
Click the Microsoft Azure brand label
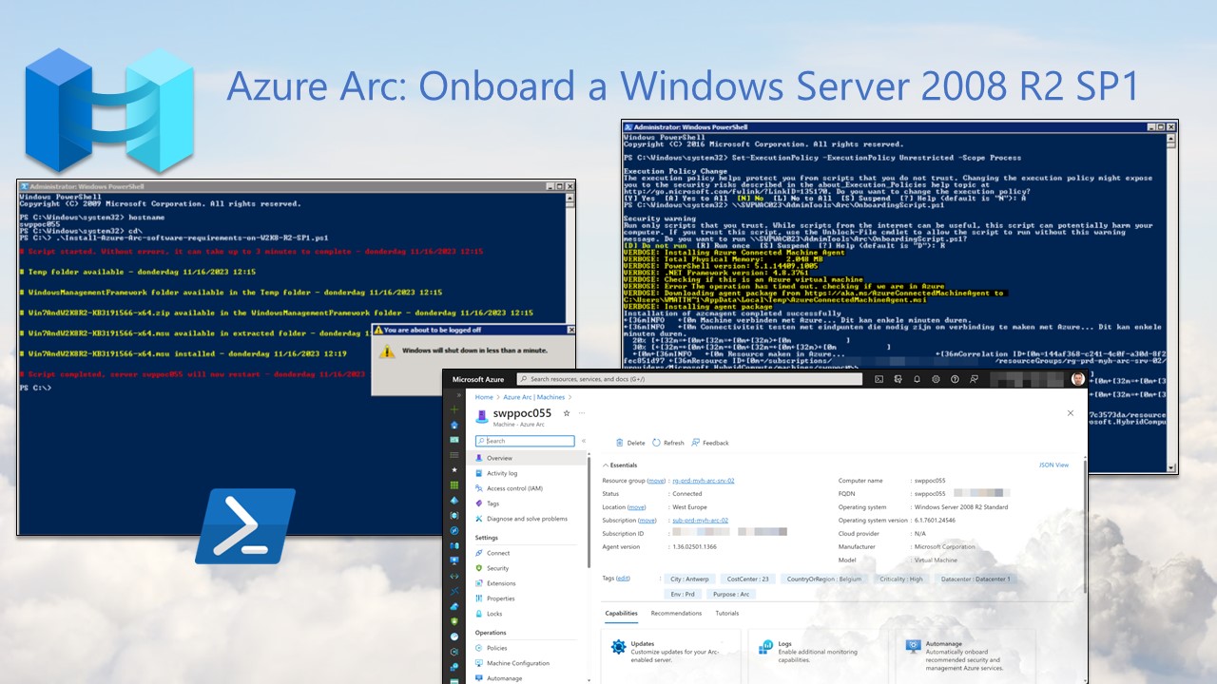click(x=478, y=379)
